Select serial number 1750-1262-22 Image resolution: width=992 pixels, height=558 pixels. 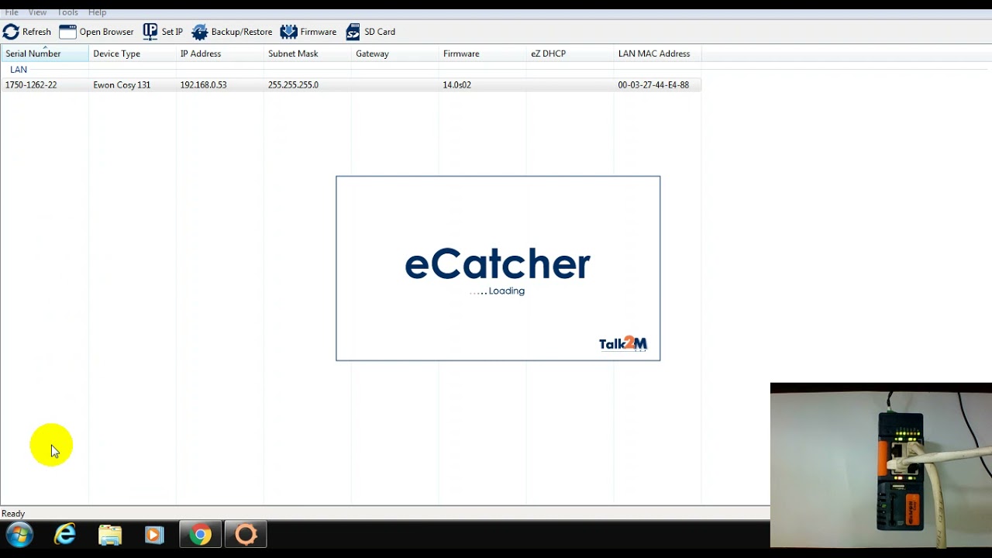(31, 85)
